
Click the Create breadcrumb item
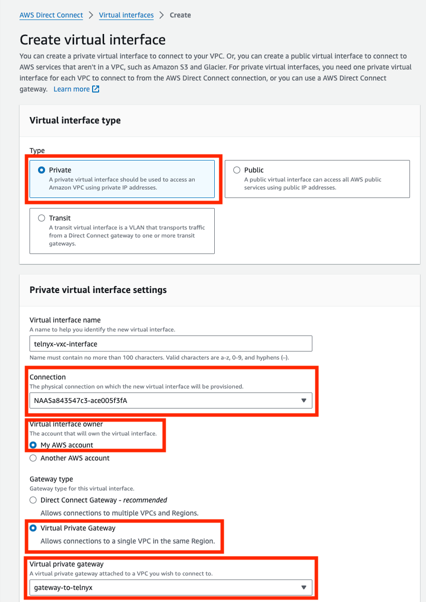(x=180, y=15)
